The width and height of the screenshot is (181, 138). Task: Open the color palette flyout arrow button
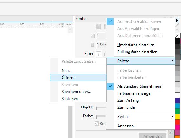click(x=177, y=20)
